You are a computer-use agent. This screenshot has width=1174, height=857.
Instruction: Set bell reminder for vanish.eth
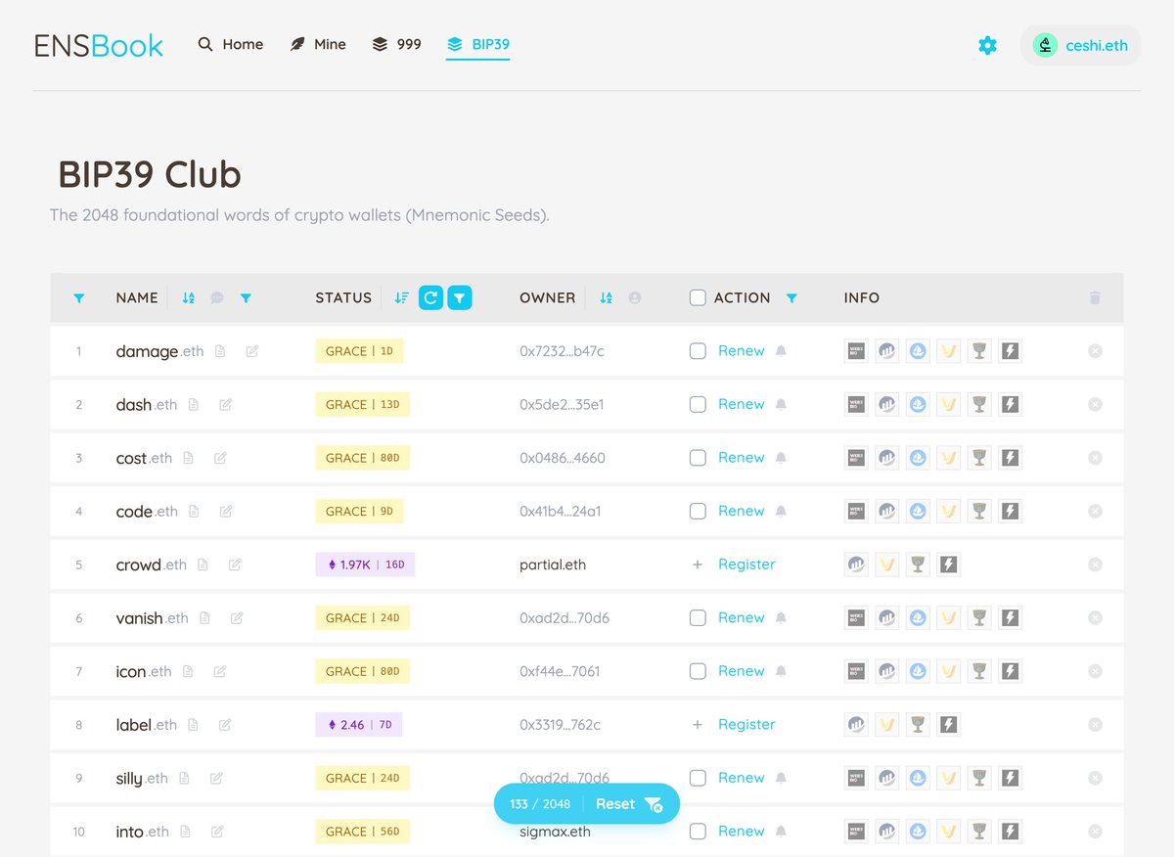pos(781,618)
